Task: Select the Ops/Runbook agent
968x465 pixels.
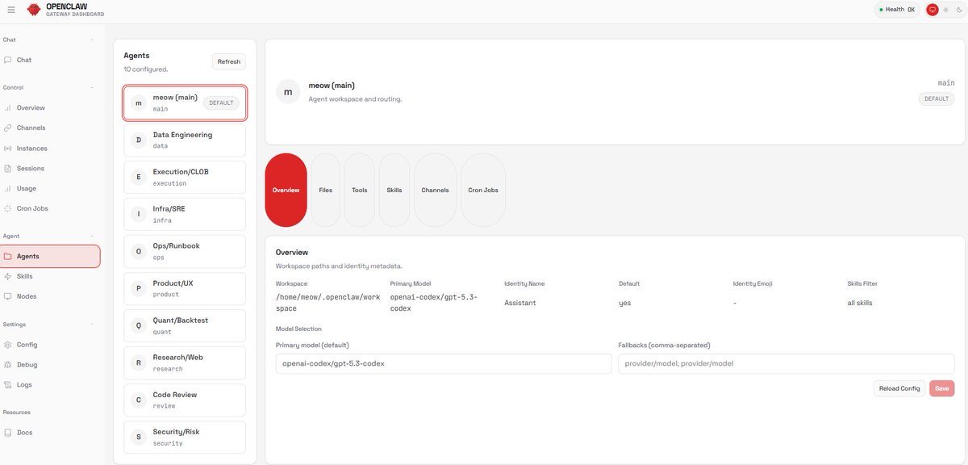Action: [185, 251]
